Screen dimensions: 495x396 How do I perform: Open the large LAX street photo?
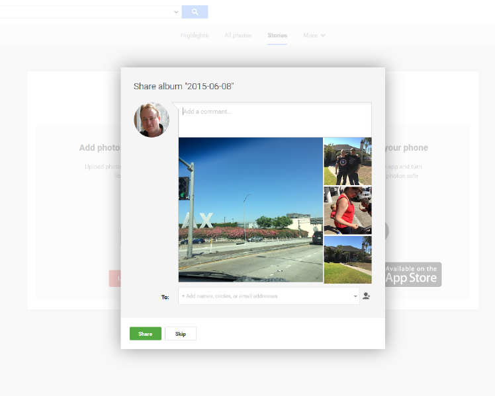251,210
